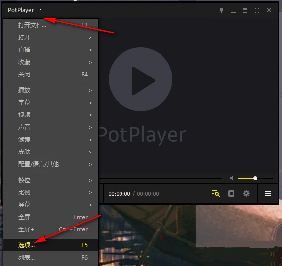Viewport: 282px width, 266px height.
Task: Open the hamburger menu icon
Action: (x=268, y=193)
